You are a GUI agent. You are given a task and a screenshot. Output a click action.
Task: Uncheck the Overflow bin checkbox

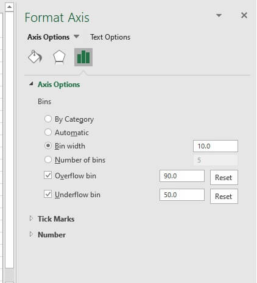coord(48,175)
